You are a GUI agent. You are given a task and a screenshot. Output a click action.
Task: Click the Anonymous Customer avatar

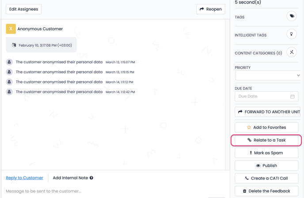(11, 29)
